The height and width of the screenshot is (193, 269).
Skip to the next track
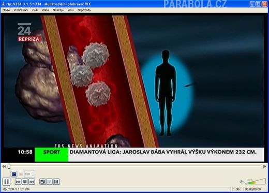(x=32, y=182)
